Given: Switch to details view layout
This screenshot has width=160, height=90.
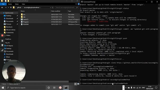Looking at the screenshot, I should (x=75, y=84).
